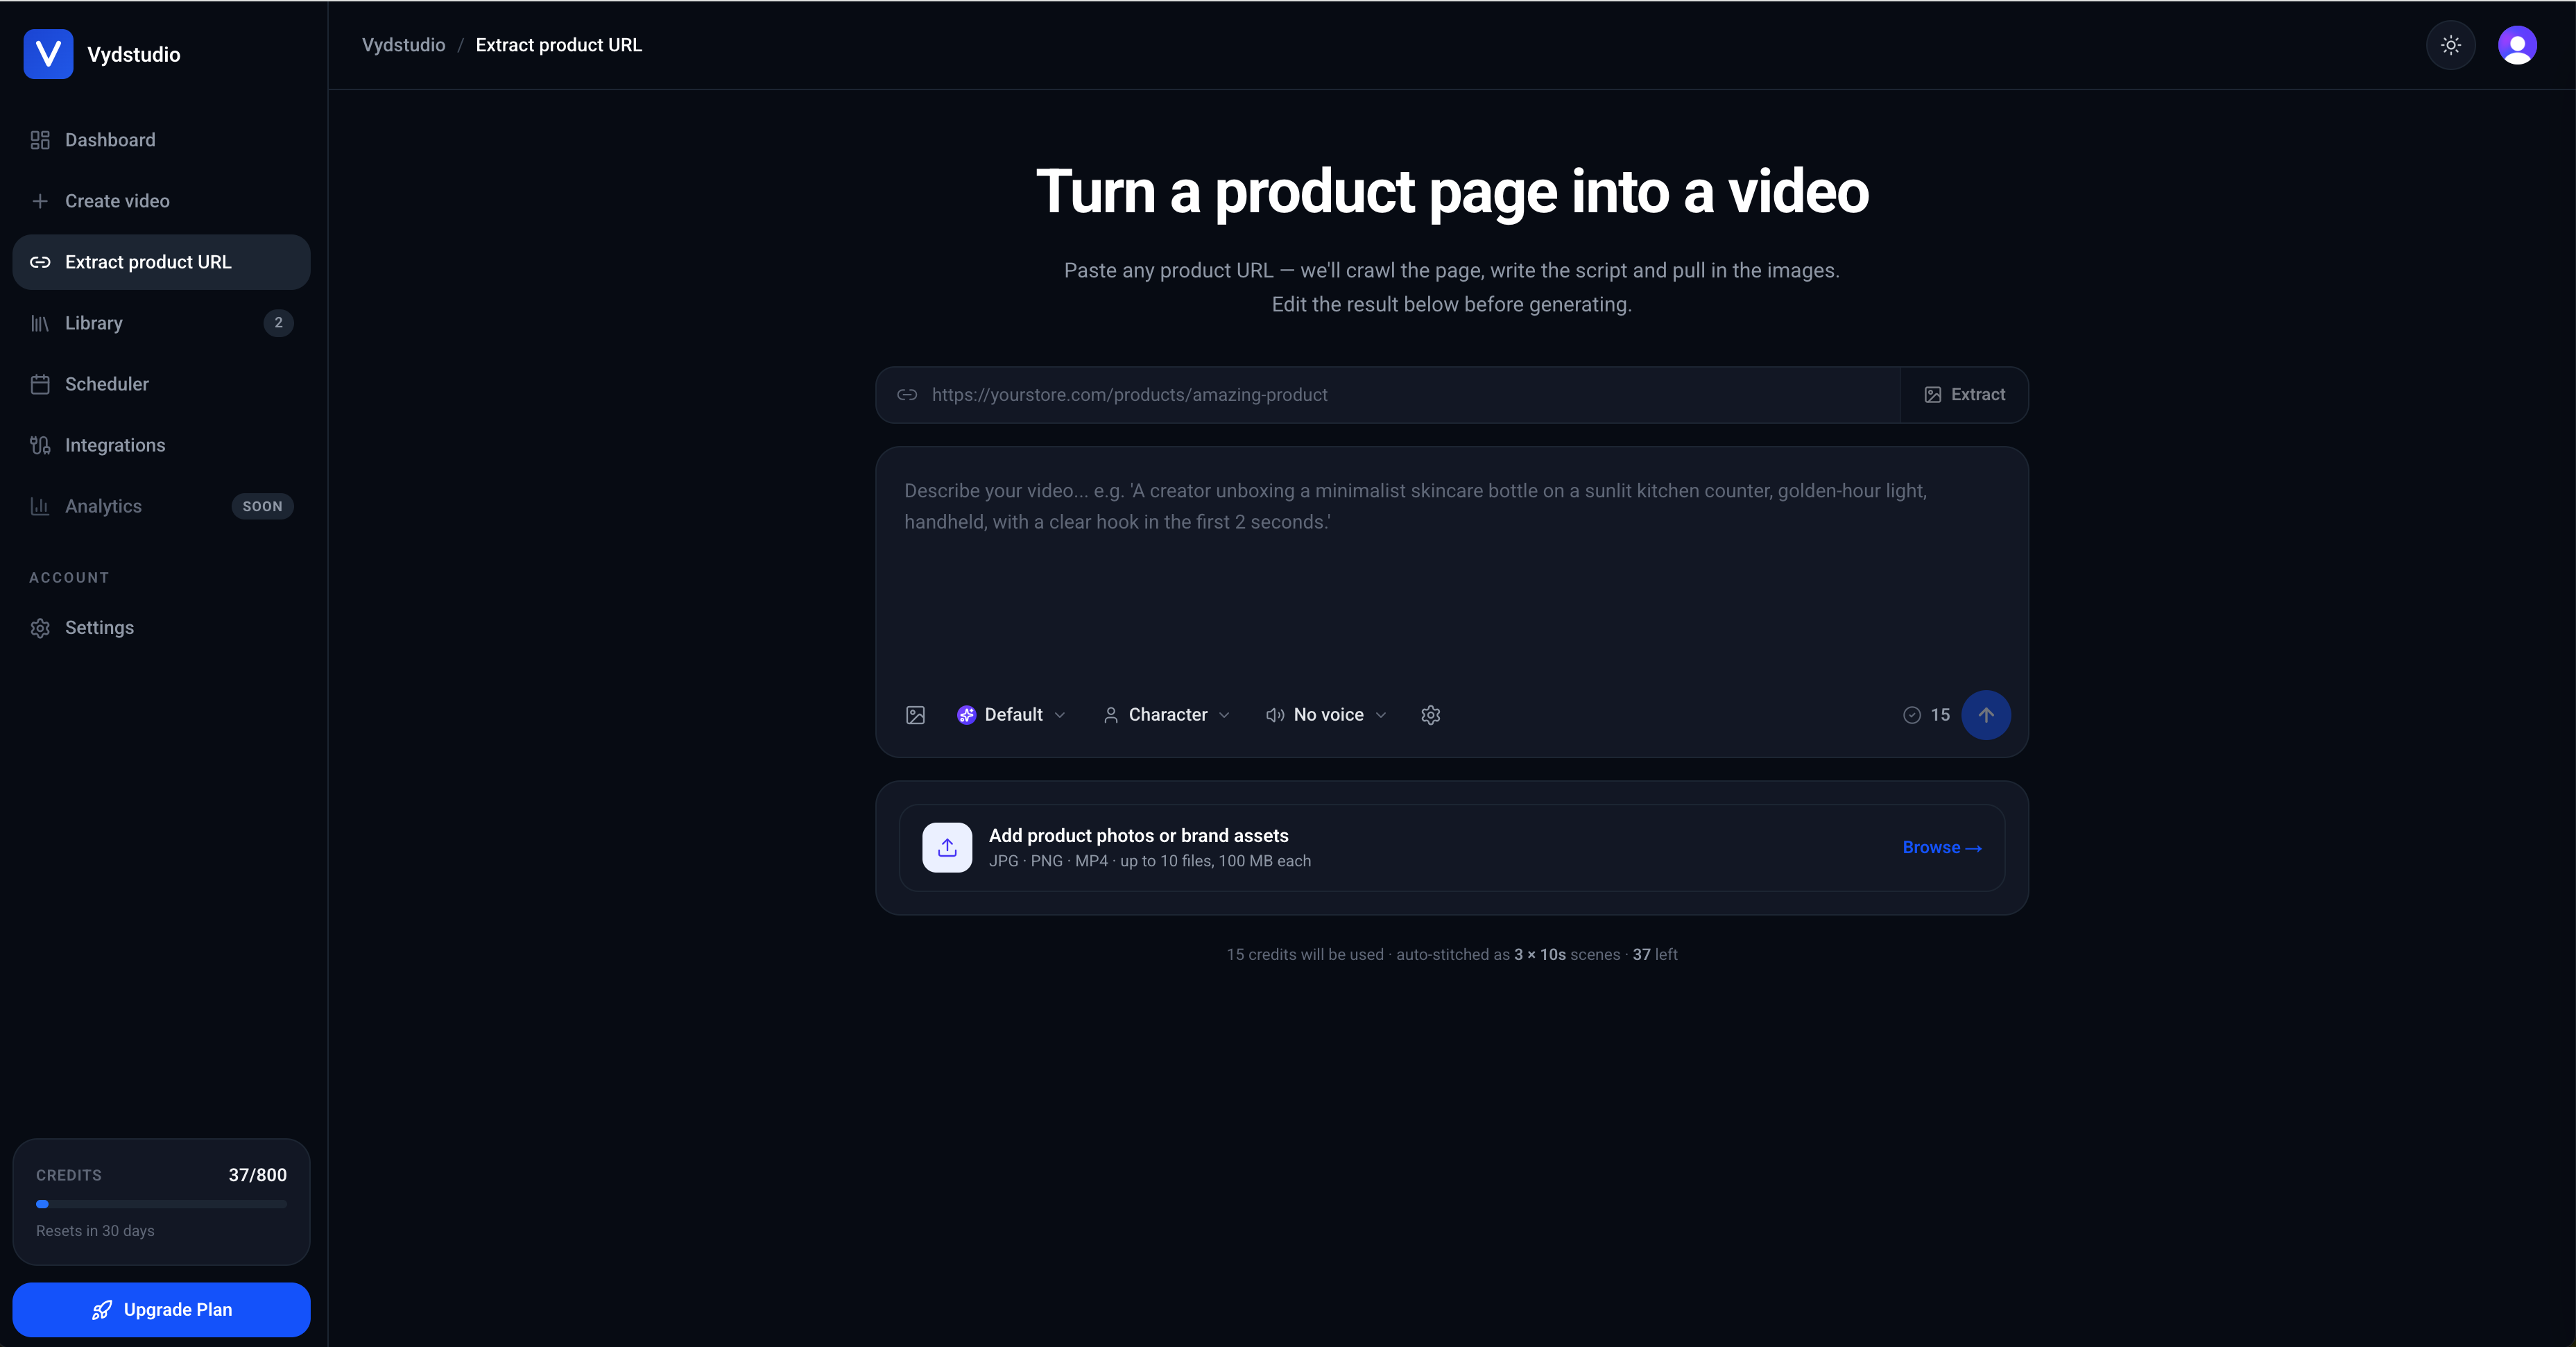Open the Character dropdown

(1166, 715)
